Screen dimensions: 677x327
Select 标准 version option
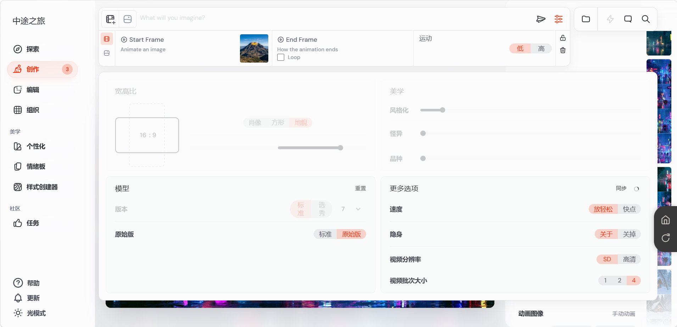(x=301, y=209)
